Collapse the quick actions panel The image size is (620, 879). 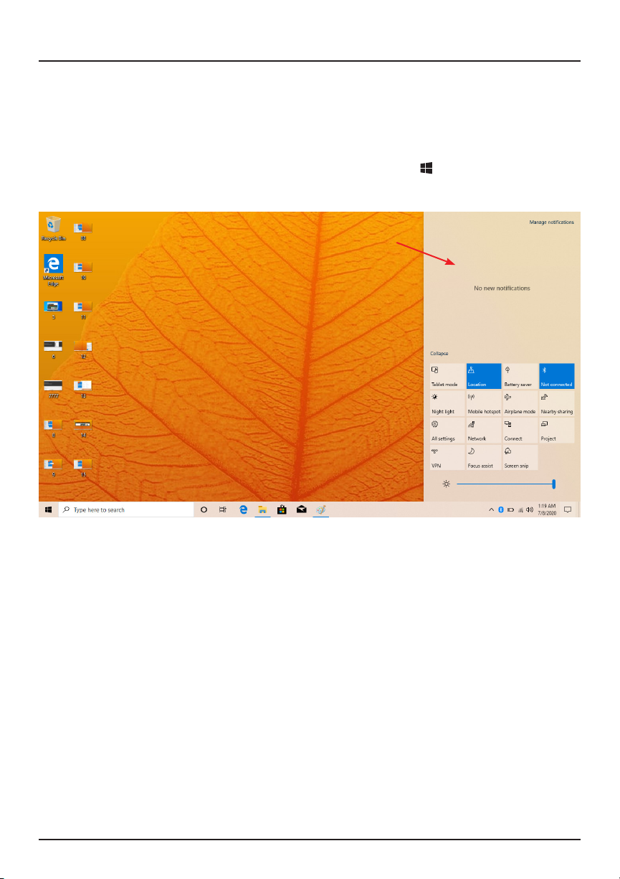[439, 354]
